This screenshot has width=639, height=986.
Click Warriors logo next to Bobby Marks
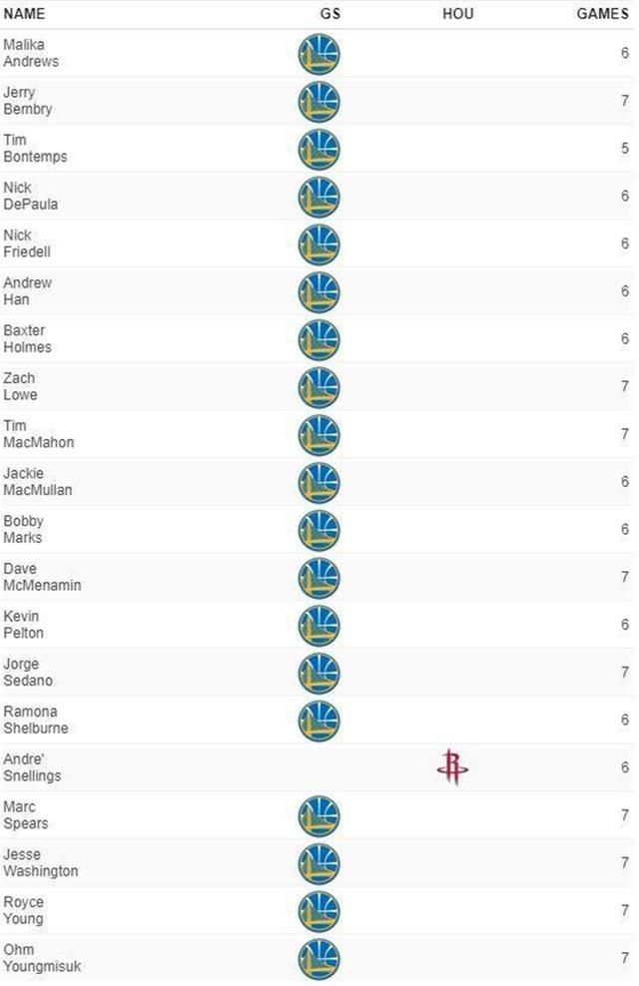319,530
